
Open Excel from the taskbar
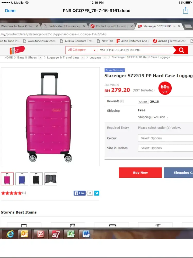(71, 234)
